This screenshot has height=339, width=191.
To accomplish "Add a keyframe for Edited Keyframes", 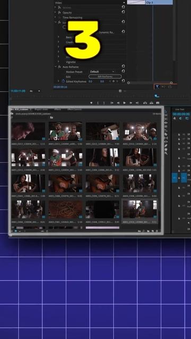I will tap(114, 82).
